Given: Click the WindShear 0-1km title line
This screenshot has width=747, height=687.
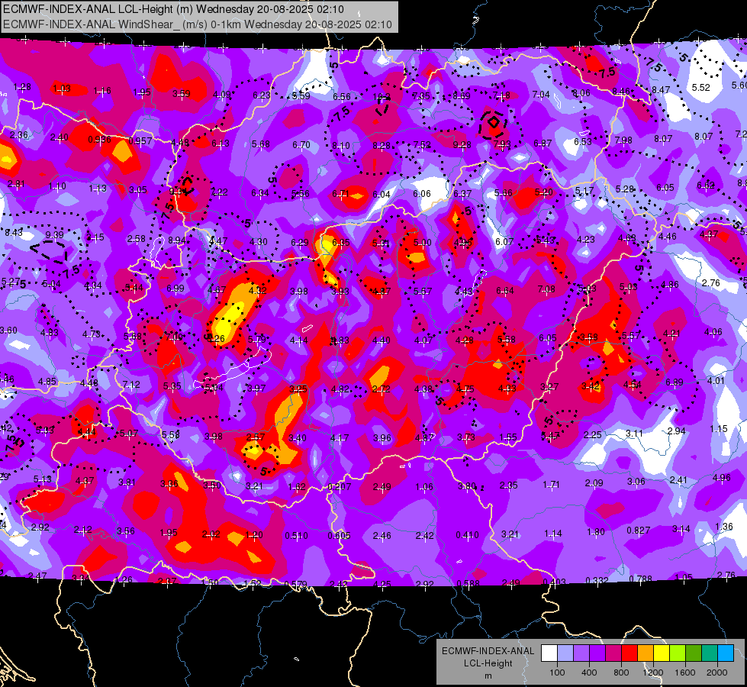Looking at the screenshot, I should (197, 24).
